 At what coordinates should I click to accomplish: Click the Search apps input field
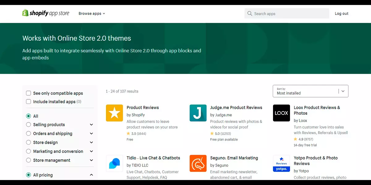pos(287,14)
